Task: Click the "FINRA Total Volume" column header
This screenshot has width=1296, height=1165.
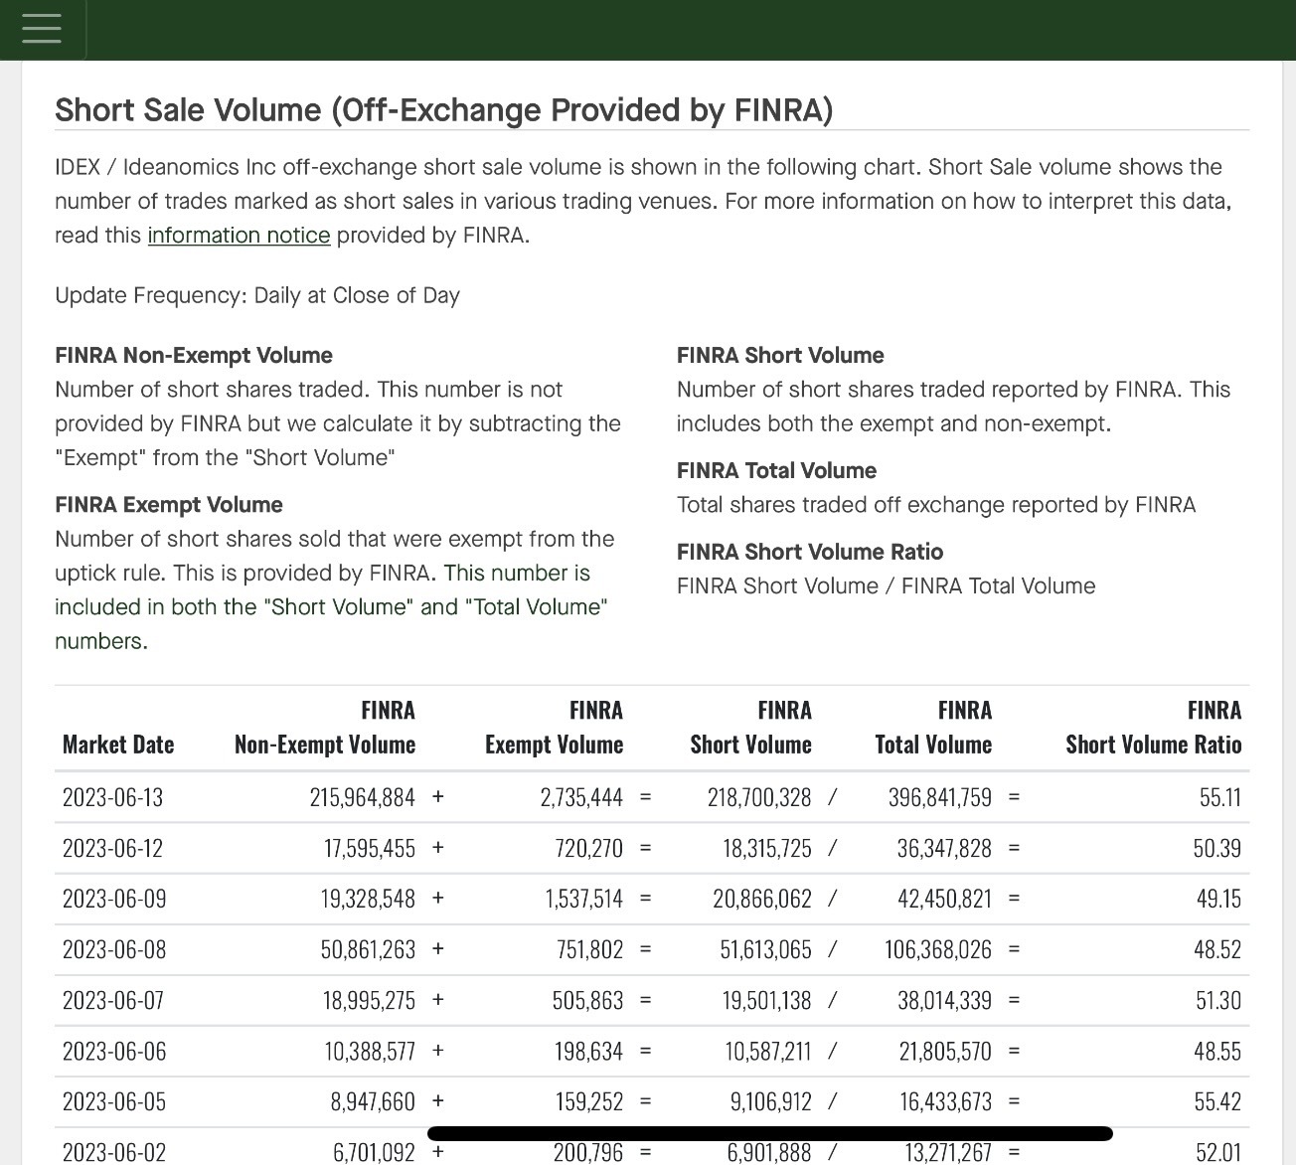Action: coord(933,728)
